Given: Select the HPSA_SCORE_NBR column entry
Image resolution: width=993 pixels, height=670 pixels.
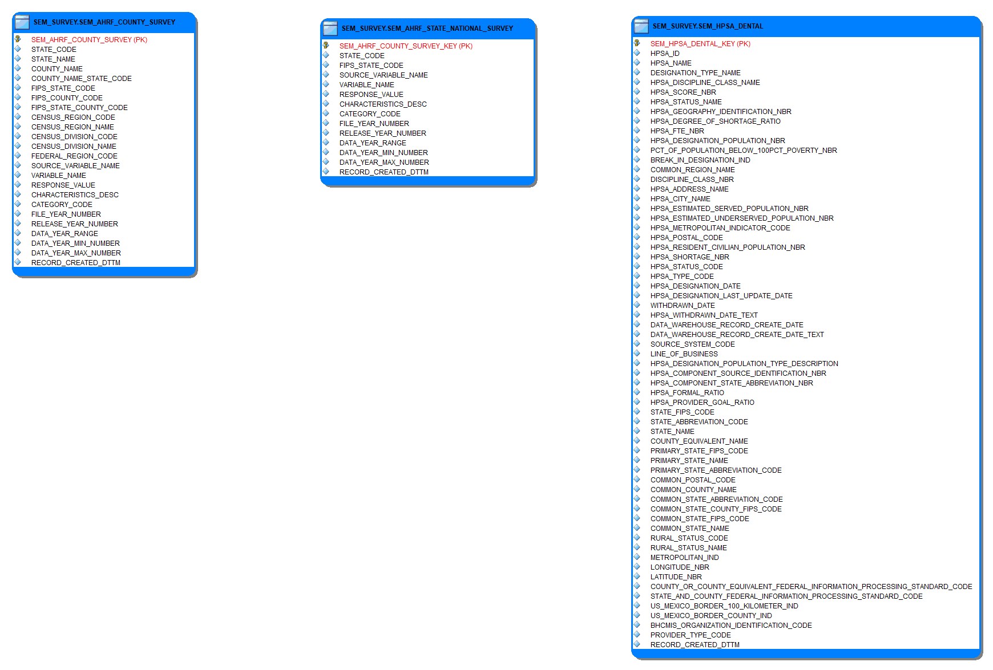Looking at the screenshot, I should pos(683,92).
